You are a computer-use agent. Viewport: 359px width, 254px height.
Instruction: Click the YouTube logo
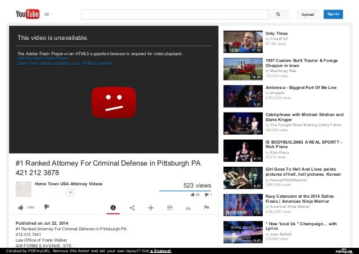[x=28, y=14]
